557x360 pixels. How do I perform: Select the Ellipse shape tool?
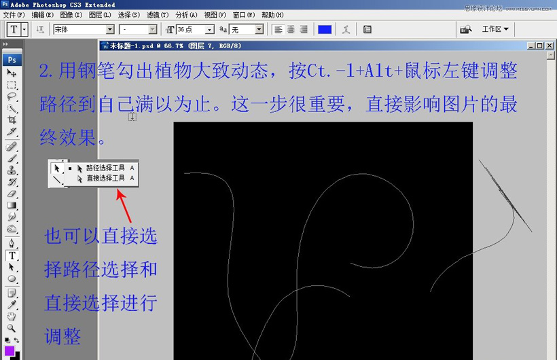(12, 278)
